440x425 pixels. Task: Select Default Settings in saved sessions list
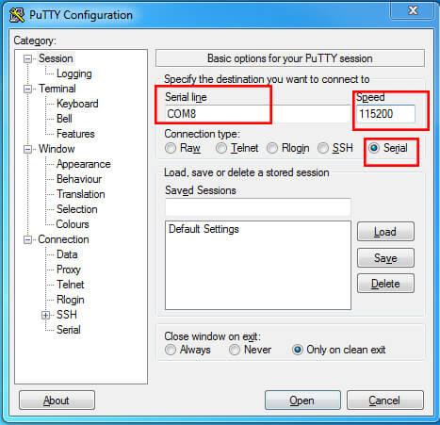click(204, 229)
